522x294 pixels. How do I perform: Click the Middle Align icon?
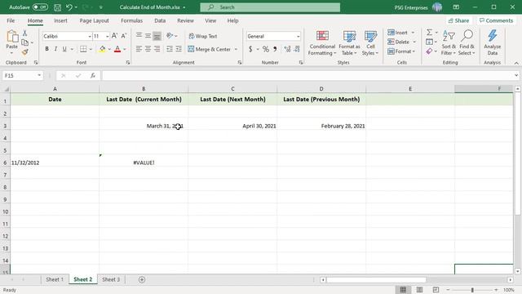148,35
